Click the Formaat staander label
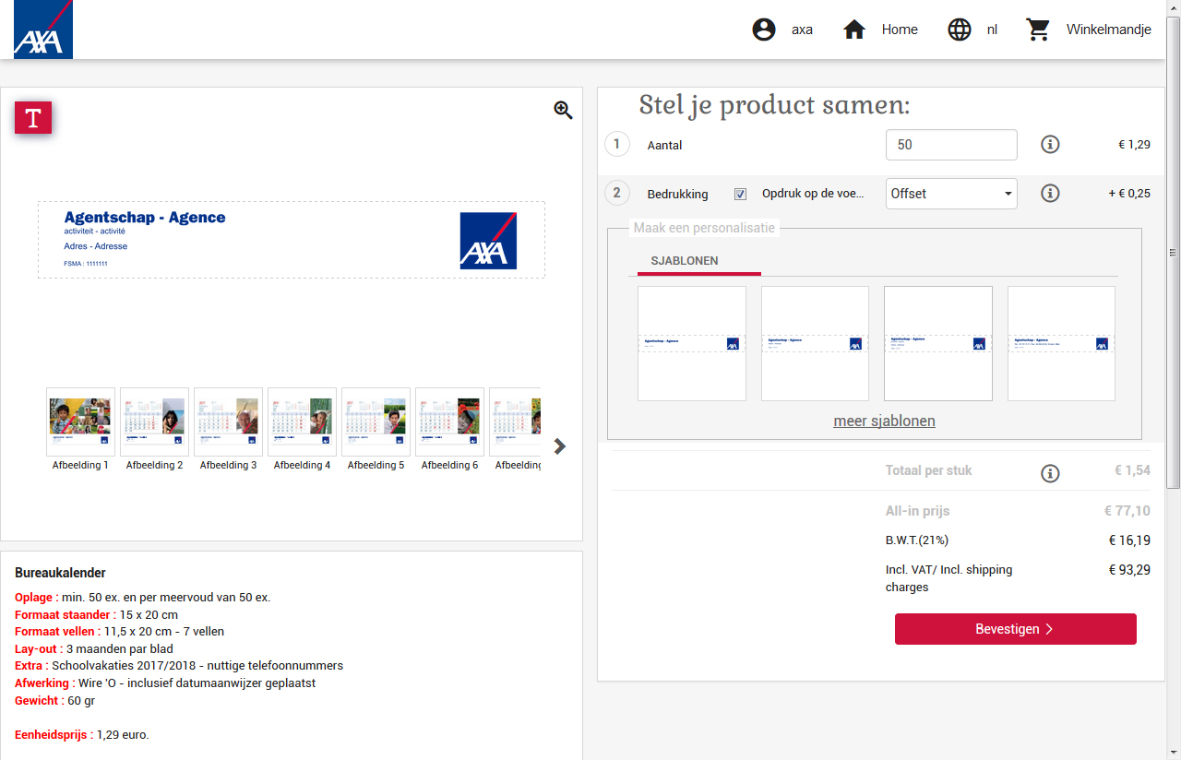This screenshot has width=1181, height=760. tap(66, 614)
